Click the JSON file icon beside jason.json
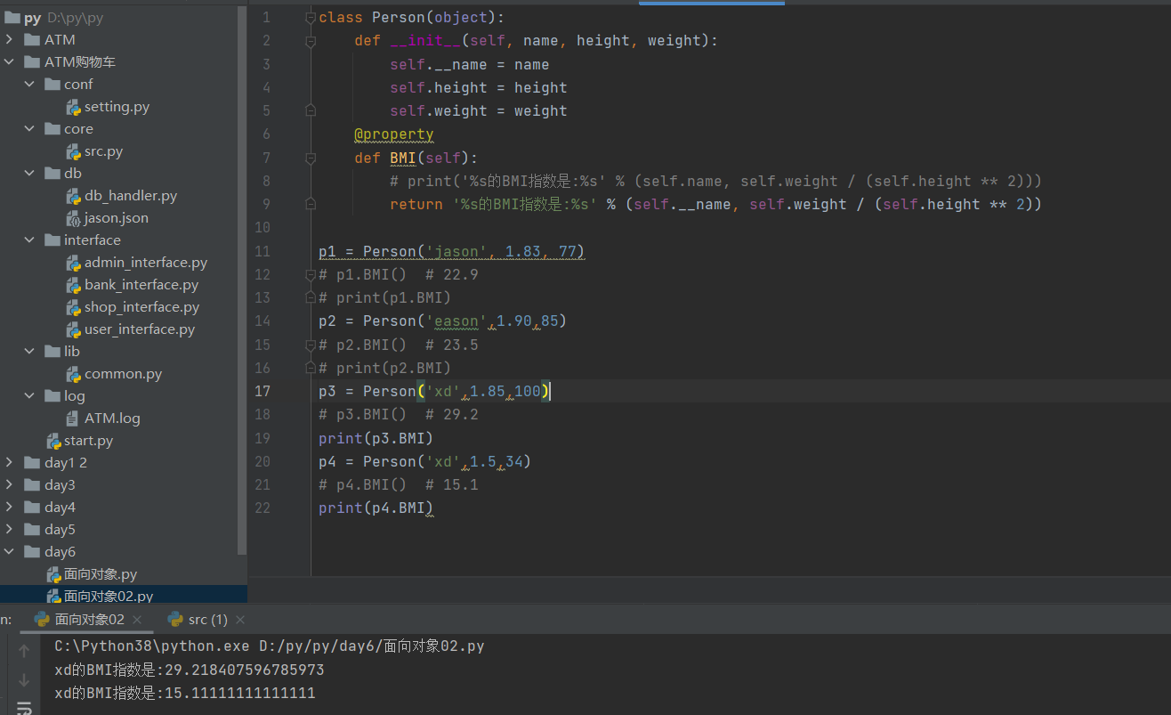 [74, 218]
